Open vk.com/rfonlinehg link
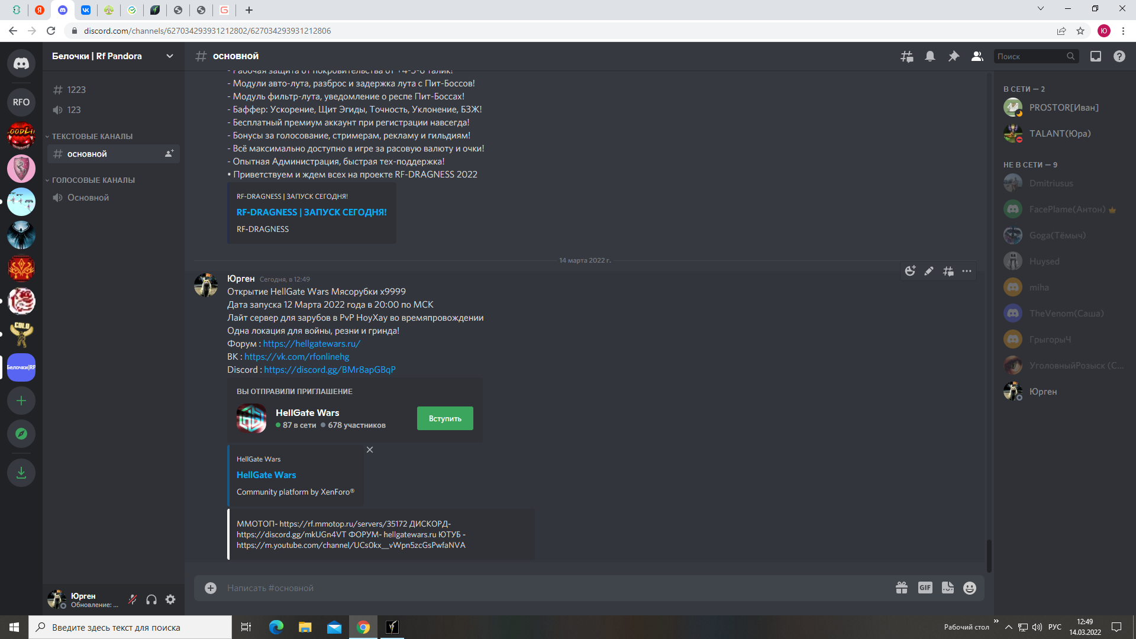 296,357
